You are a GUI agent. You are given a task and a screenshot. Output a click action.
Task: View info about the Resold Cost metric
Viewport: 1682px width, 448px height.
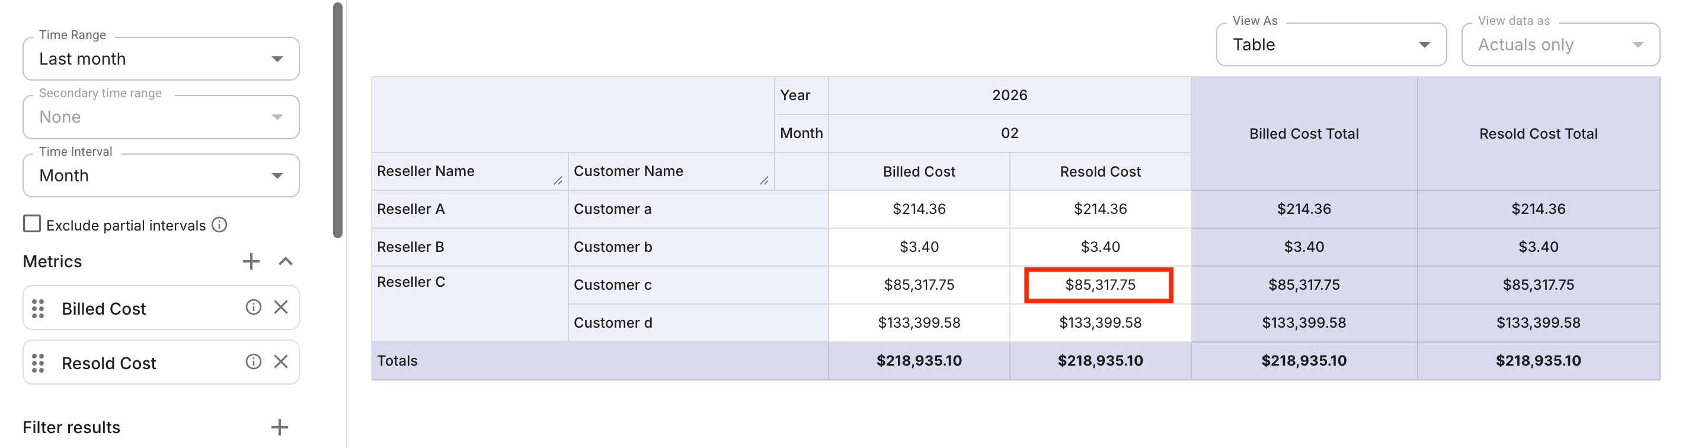click(253, 361)
